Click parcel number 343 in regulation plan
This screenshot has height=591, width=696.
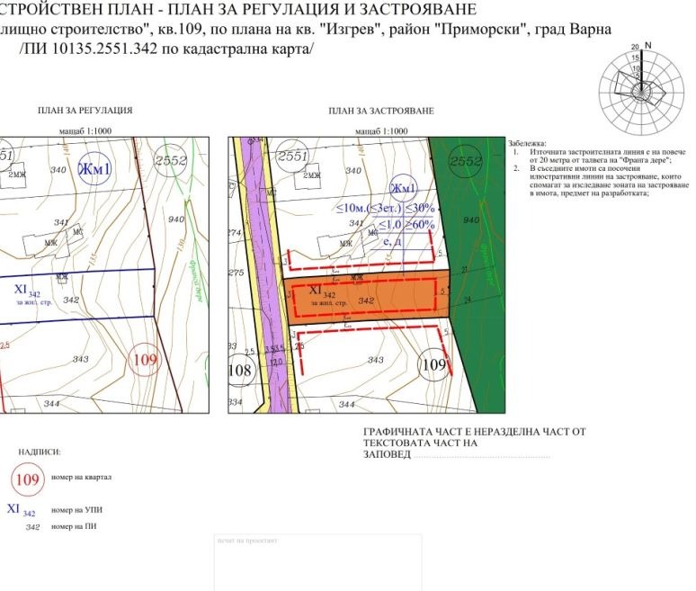click(81, 360)
